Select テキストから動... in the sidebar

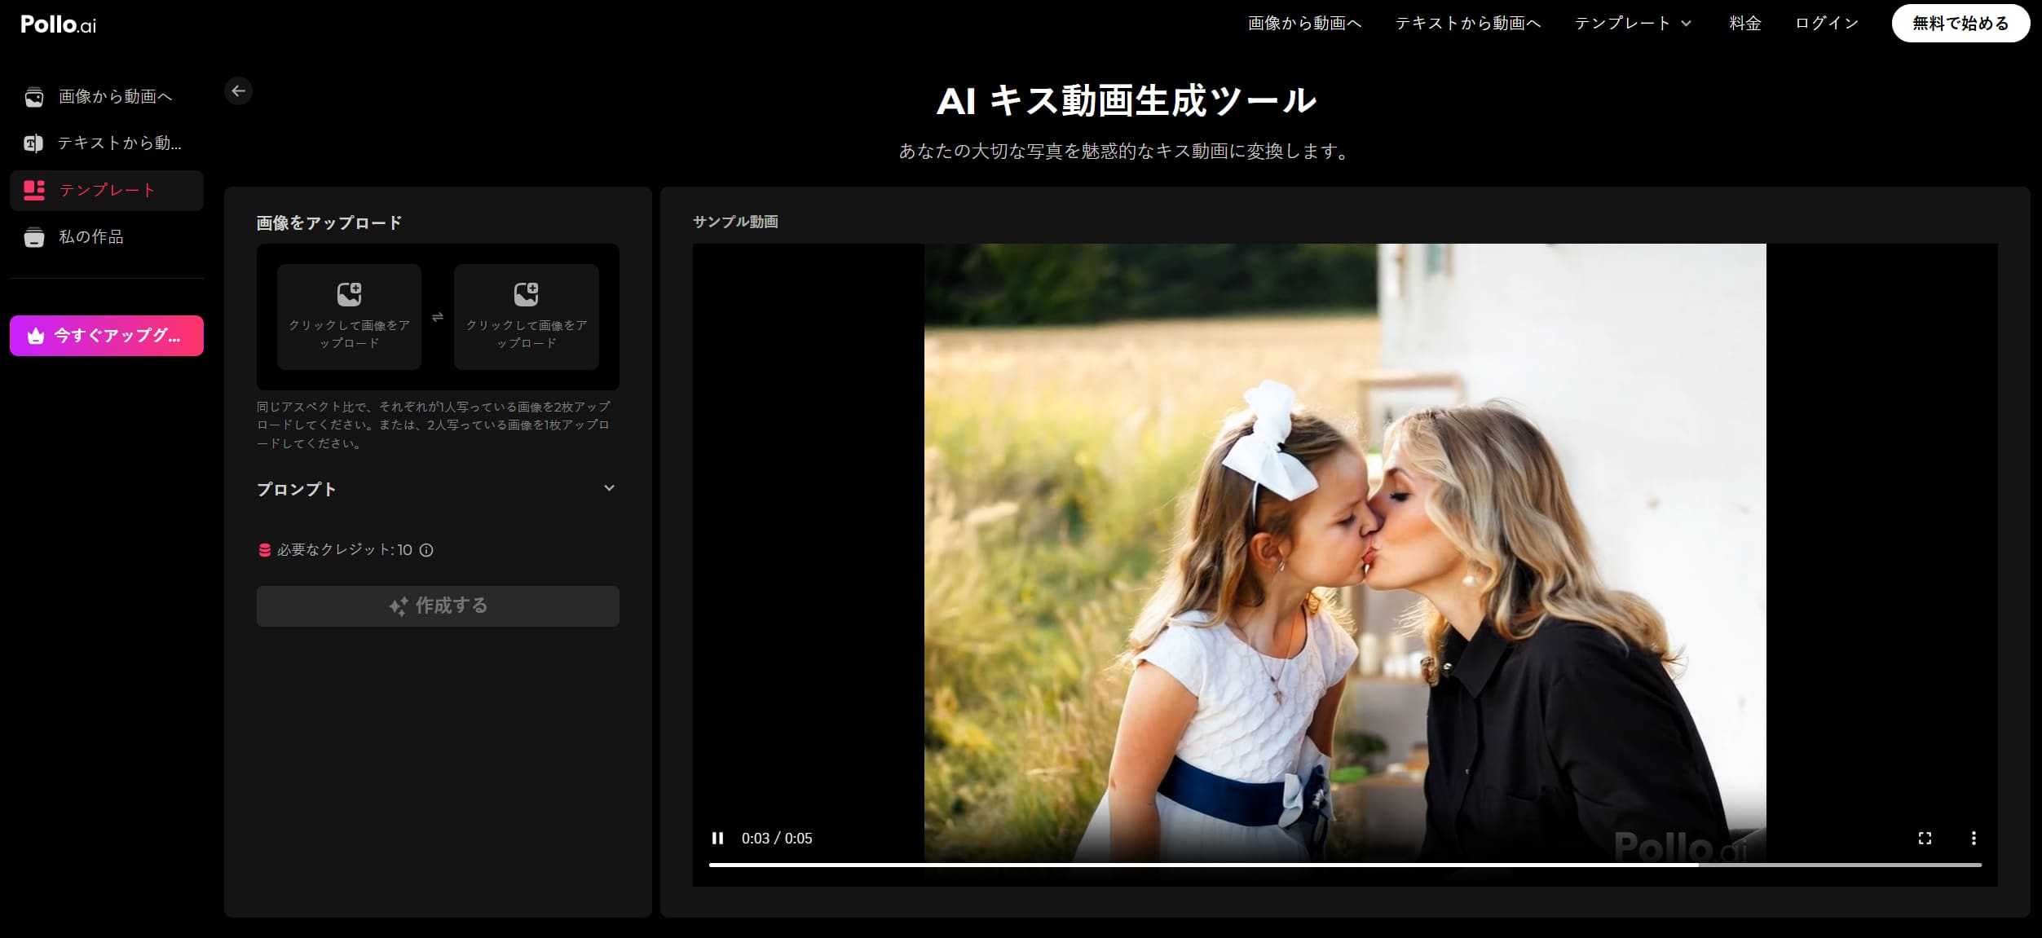tap(107, 143)
